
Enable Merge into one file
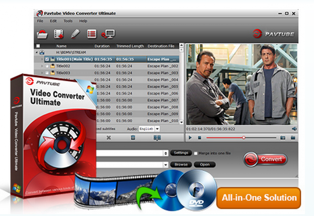click(196, 153)
